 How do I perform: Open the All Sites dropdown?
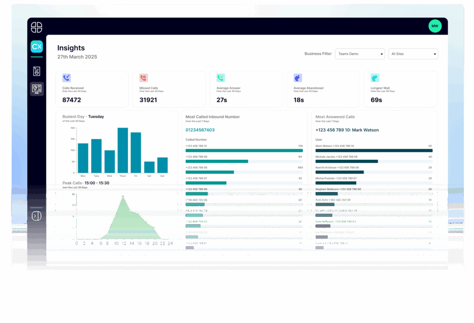pos(413,54)
